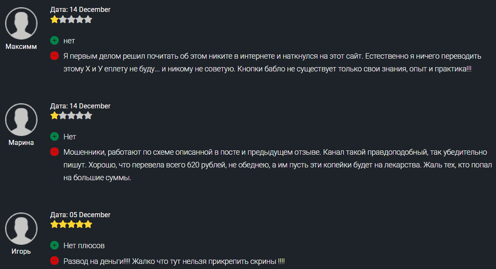The image size is (496, 269).
Task: Click green plus icon in Игорь's review
Action: click(x=54, y=246)
